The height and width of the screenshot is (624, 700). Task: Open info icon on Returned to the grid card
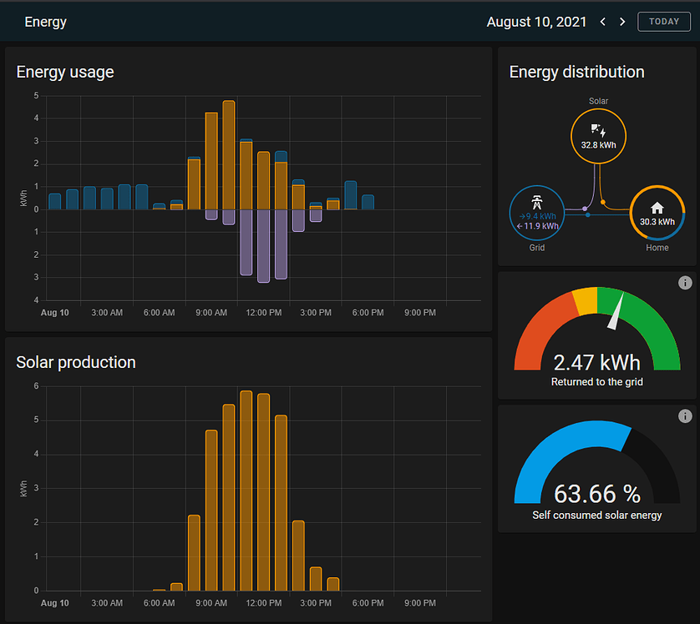[x=685, y=284]
